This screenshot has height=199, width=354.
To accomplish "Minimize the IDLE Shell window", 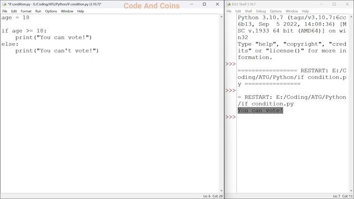I will coord(321,4).
